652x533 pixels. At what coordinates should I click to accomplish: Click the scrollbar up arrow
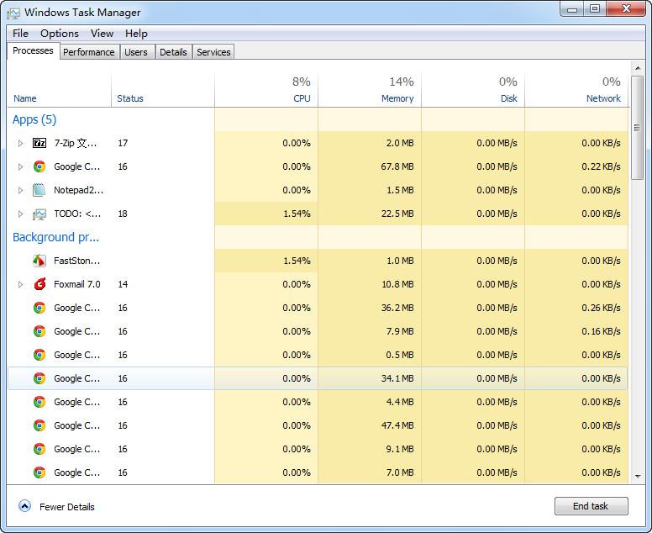coord(637,67)
